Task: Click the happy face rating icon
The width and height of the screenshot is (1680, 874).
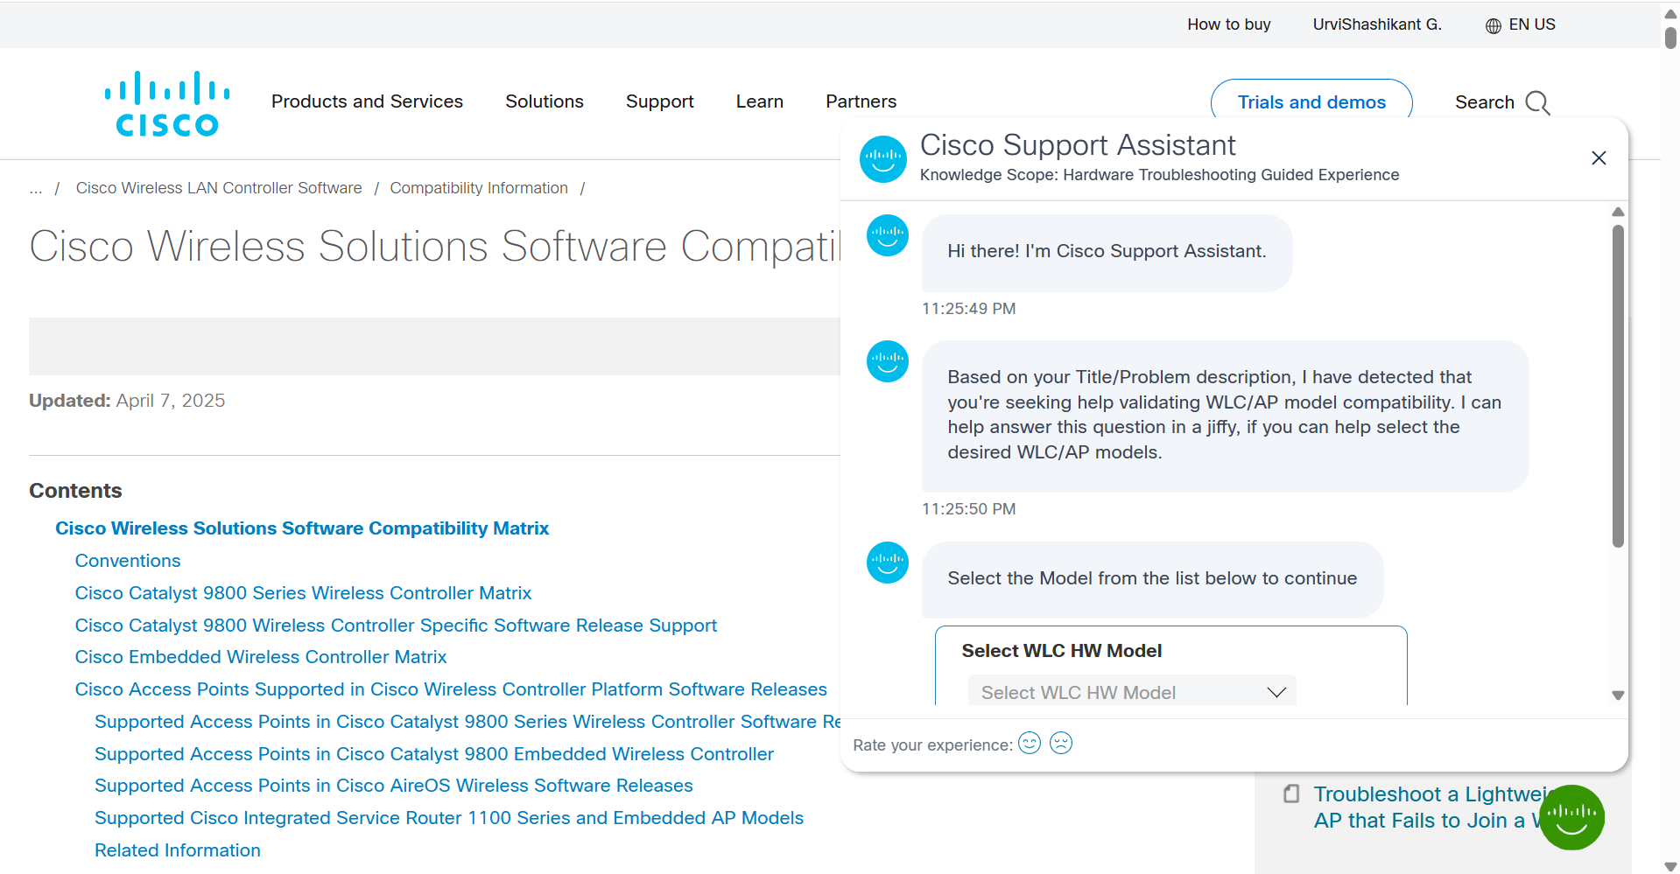Action: pos(1030,744)
